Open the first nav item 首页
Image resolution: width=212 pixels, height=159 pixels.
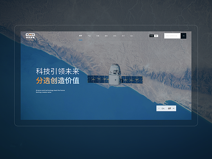81,36
